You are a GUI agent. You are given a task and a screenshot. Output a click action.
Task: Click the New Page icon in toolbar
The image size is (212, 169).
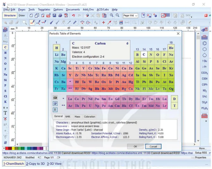[31, 15]
